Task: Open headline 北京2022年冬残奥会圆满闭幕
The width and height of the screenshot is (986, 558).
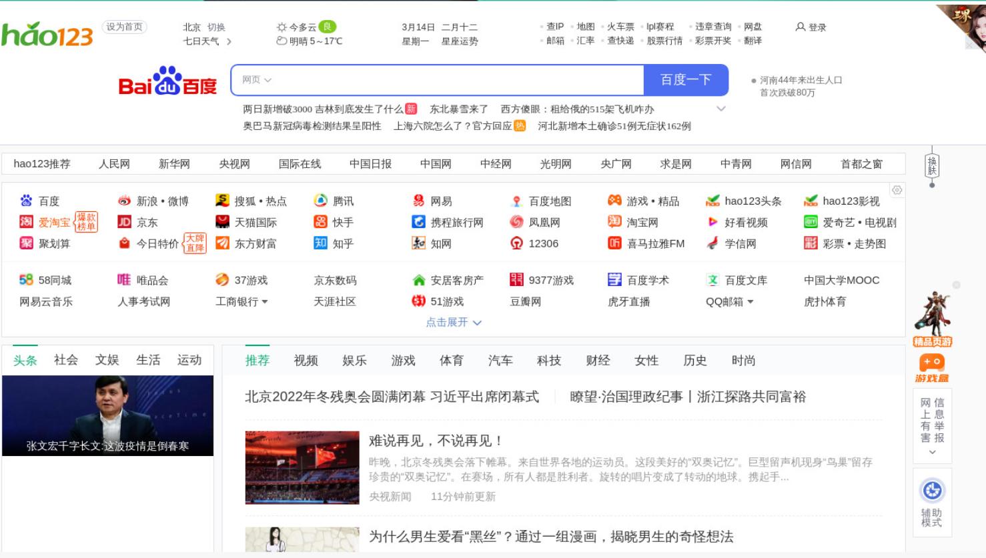Action: 392,397
